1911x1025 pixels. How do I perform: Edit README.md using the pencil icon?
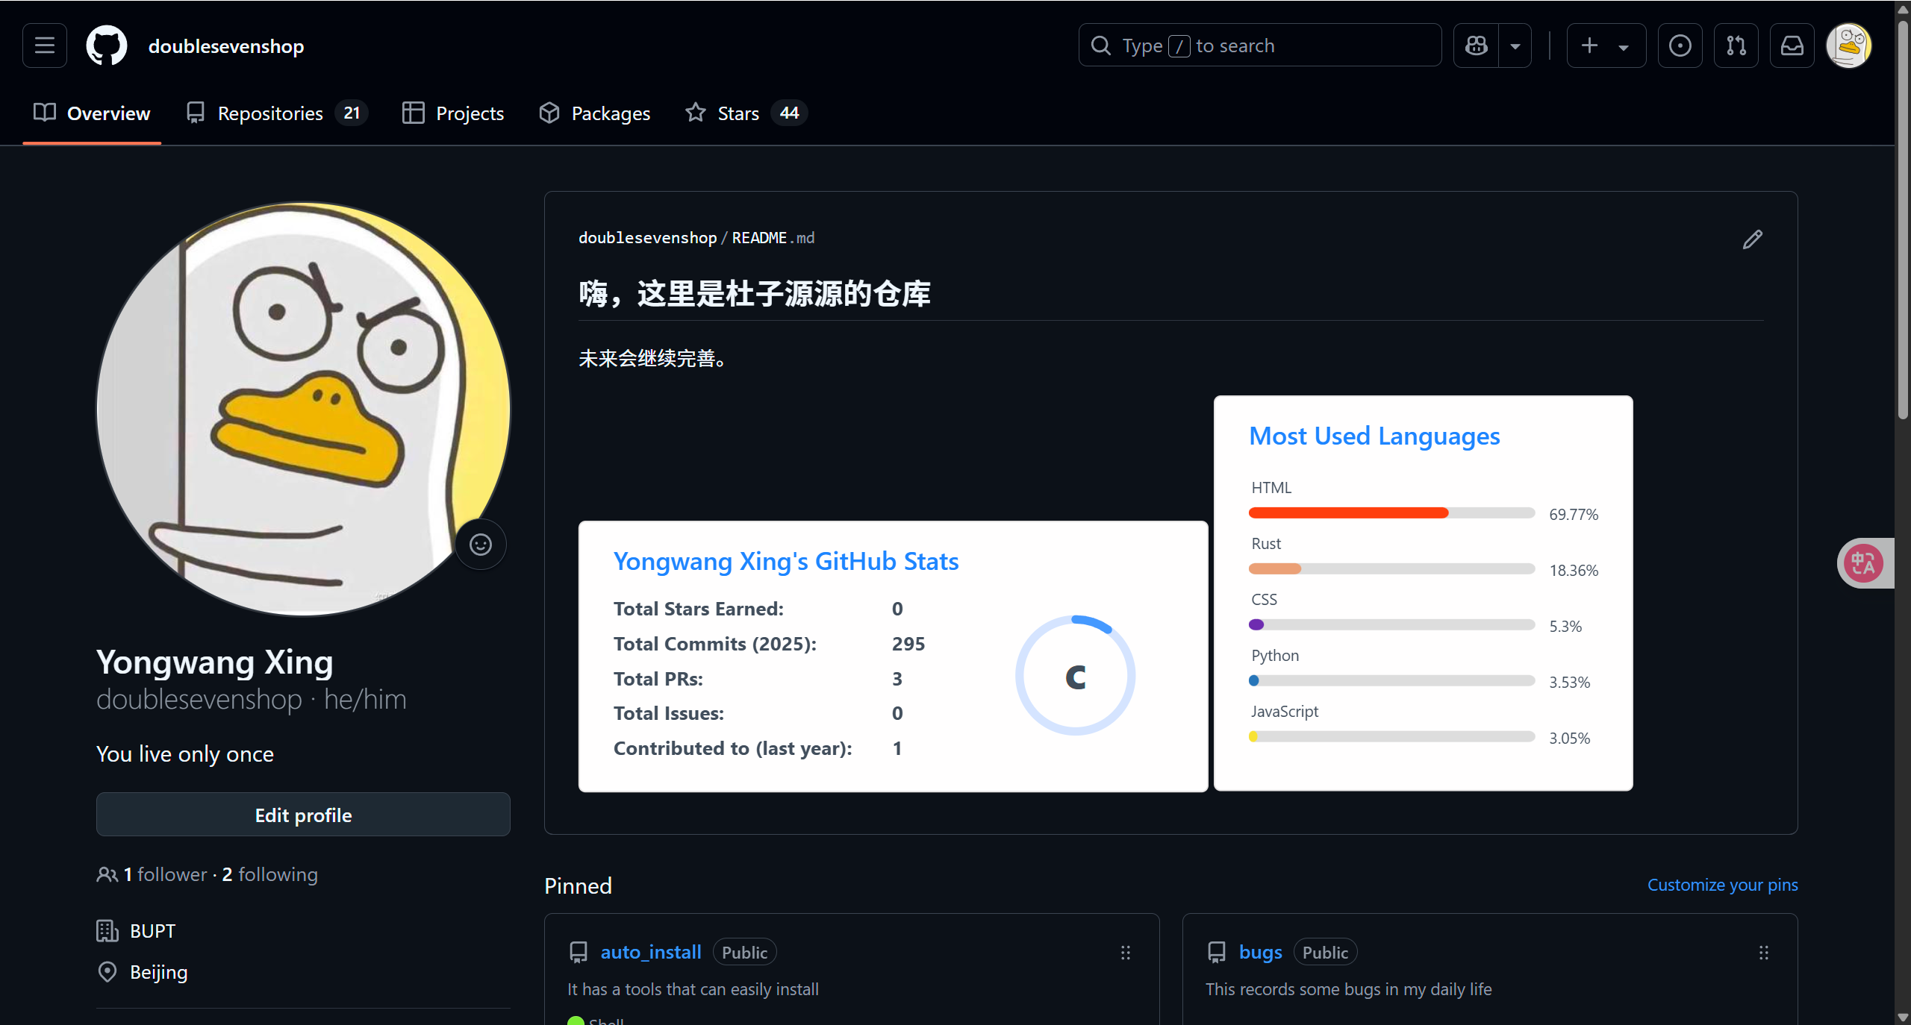(x=1753, y=239)
